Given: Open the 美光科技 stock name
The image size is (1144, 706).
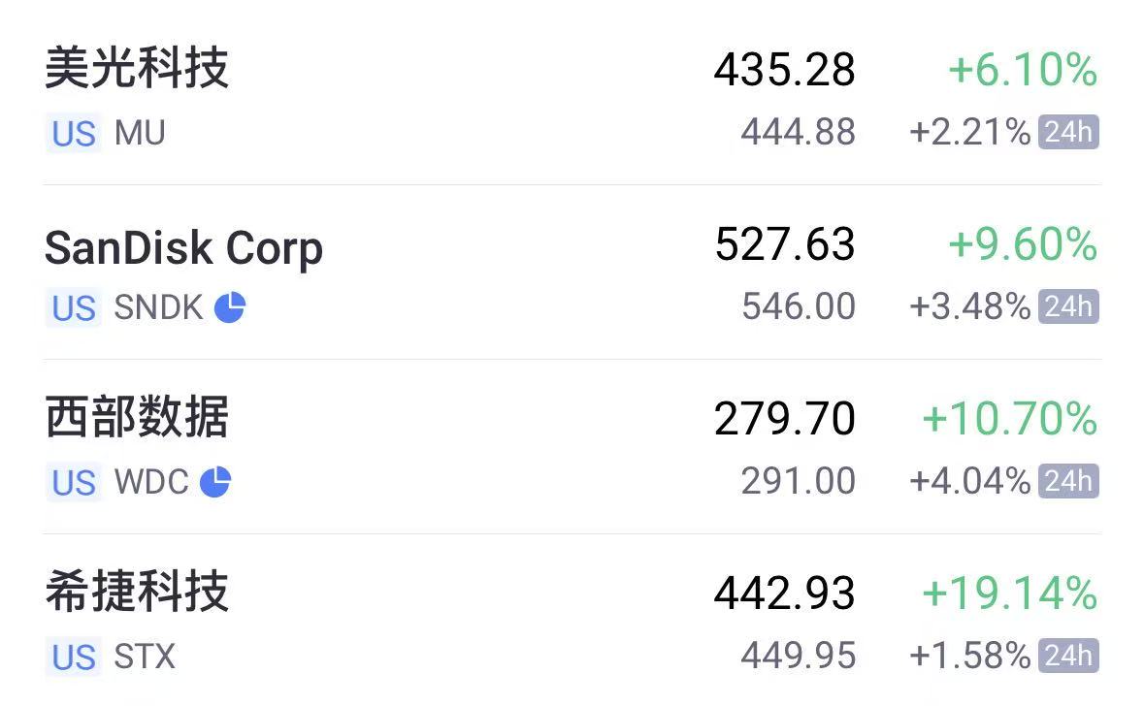Looking at the screenshot, I should point(137,69).
